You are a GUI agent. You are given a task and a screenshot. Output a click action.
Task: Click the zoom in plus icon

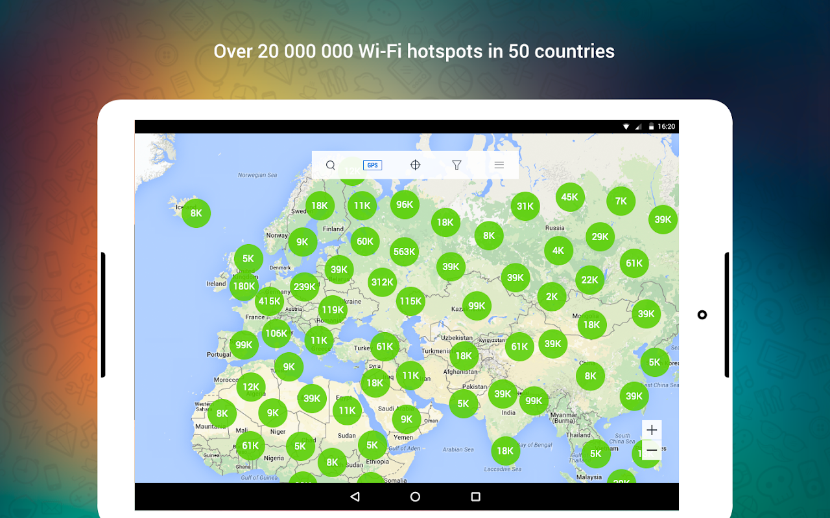pyautogui.click(x=652, y=429)
